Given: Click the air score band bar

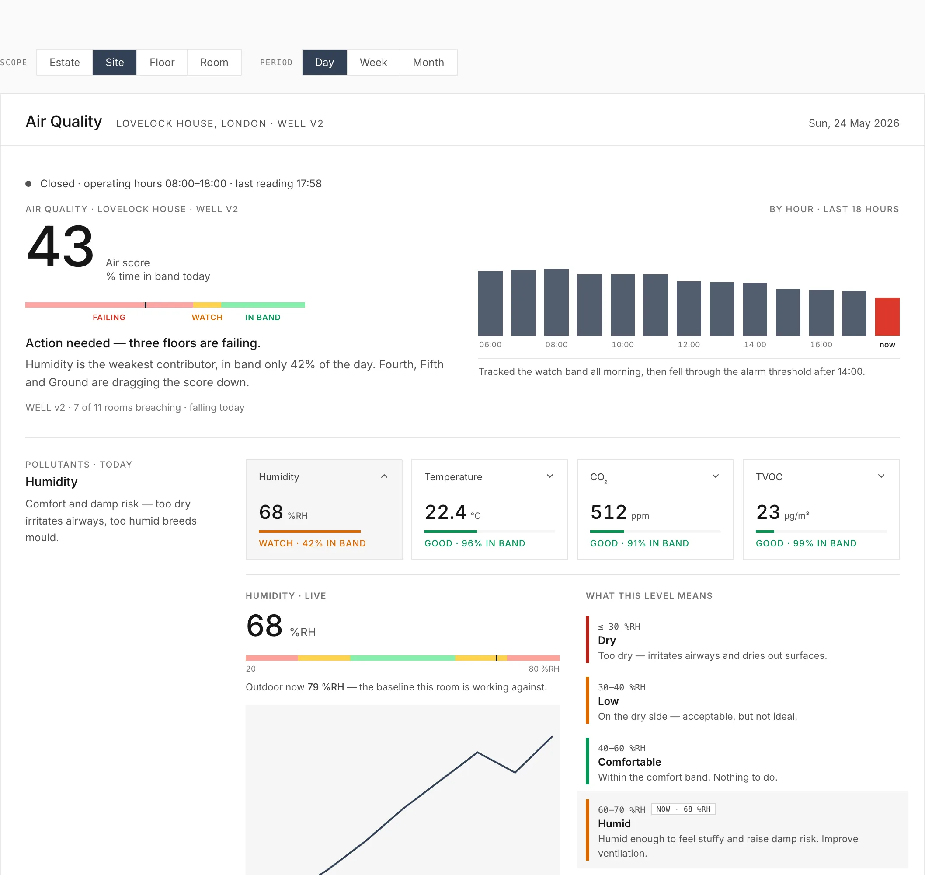Looking at the screenshot, I should pyautogui.click(x=165, y=305).
